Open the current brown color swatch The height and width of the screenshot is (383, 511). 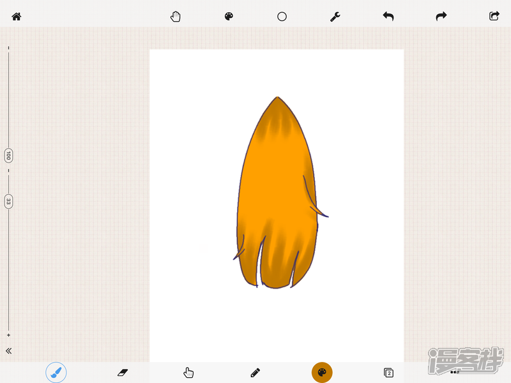(322, 372)
